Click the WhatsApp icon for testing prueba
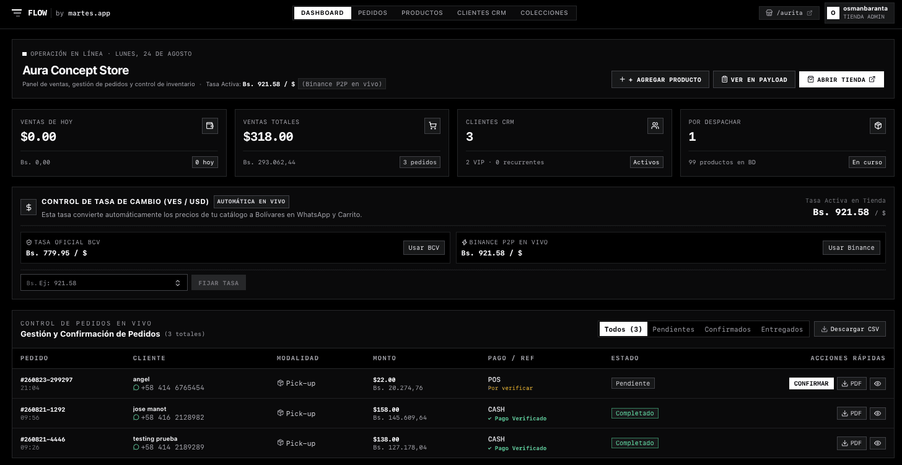The width and height of the screenshot is (902, 465). 136,447
